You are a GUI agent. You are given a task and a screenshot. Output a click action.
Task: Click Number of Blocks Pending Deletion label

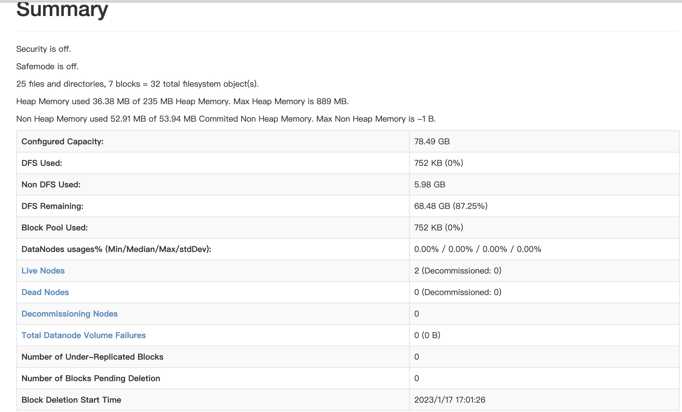coord(91,378)
